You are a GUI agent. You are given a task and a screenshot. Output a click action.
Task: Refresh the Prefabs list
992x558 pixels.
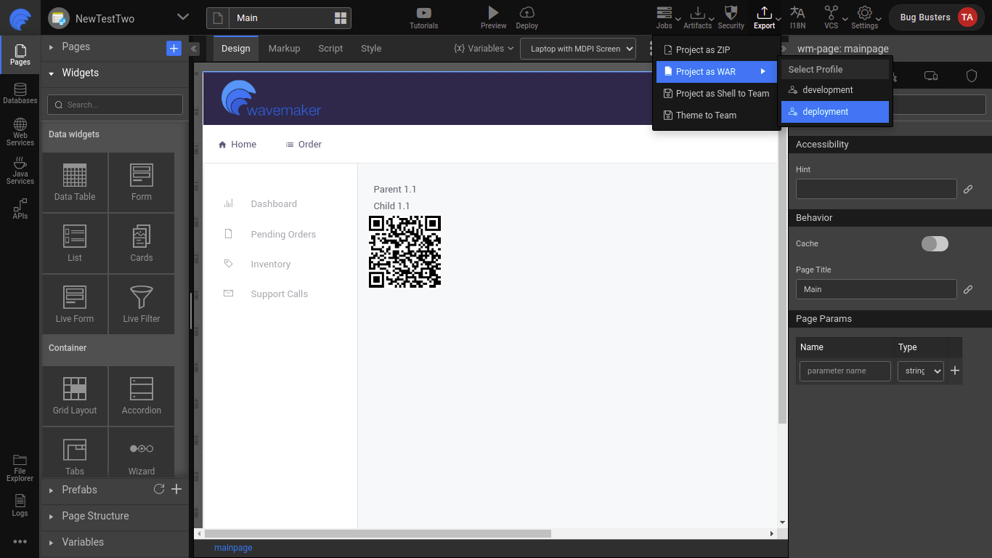click(159, 489)
